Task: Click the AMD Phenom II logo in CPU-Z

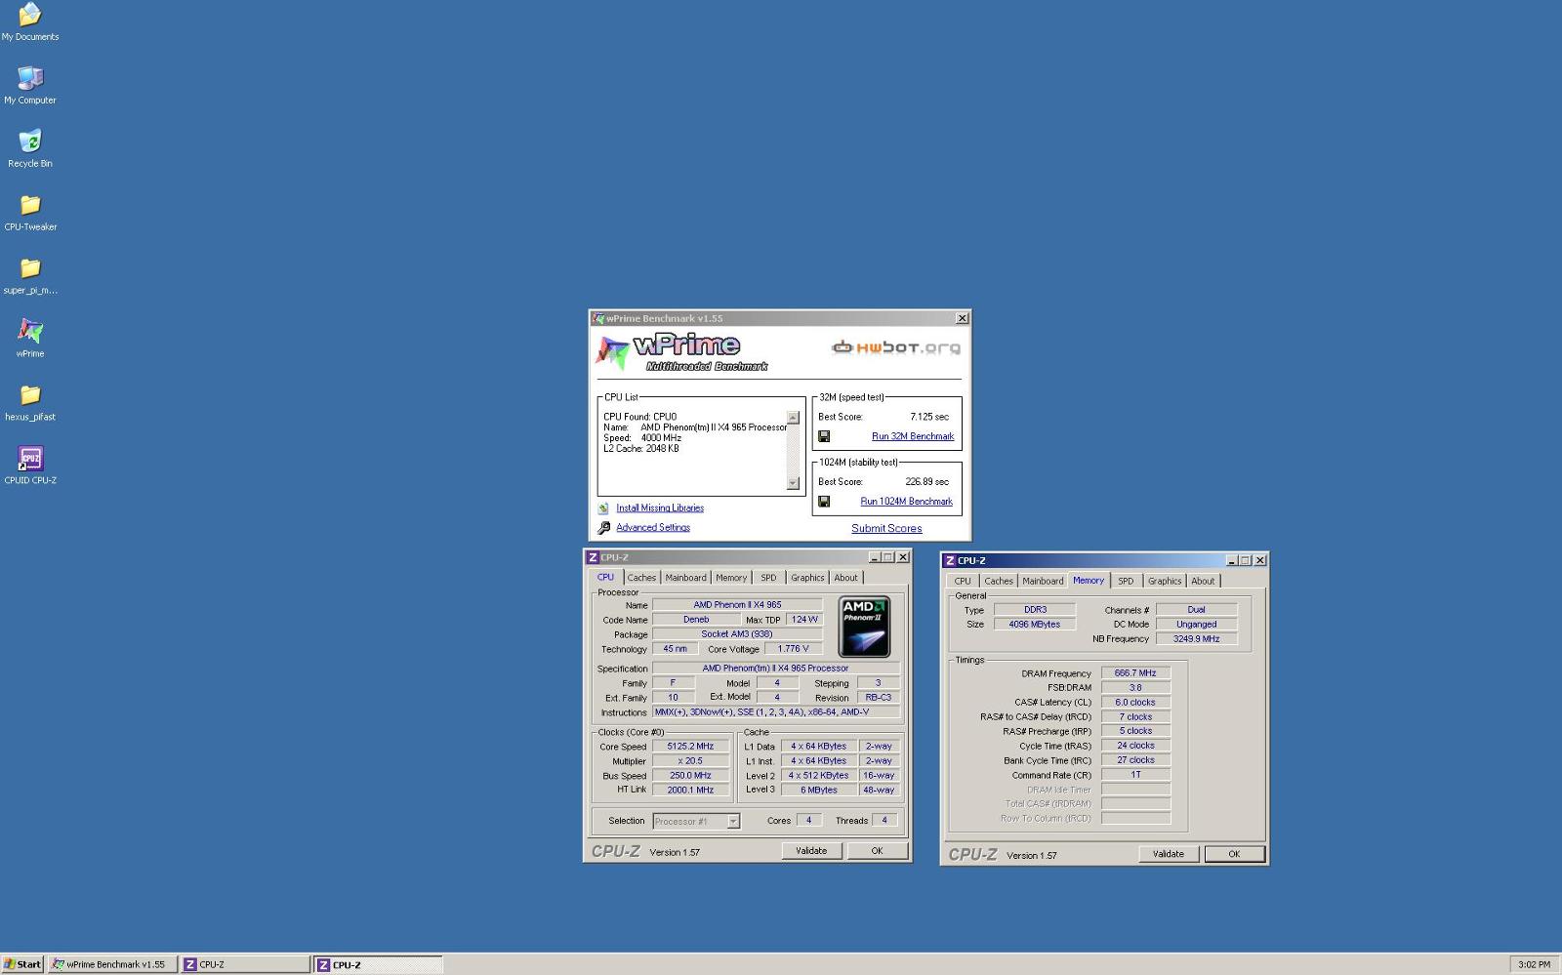Action: pos(864,627)
